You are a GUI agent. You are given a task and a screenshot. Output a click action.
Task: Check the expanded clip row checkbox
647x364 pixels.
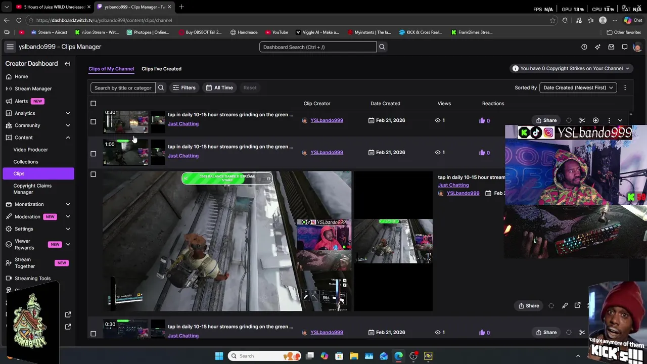point(93,174)
